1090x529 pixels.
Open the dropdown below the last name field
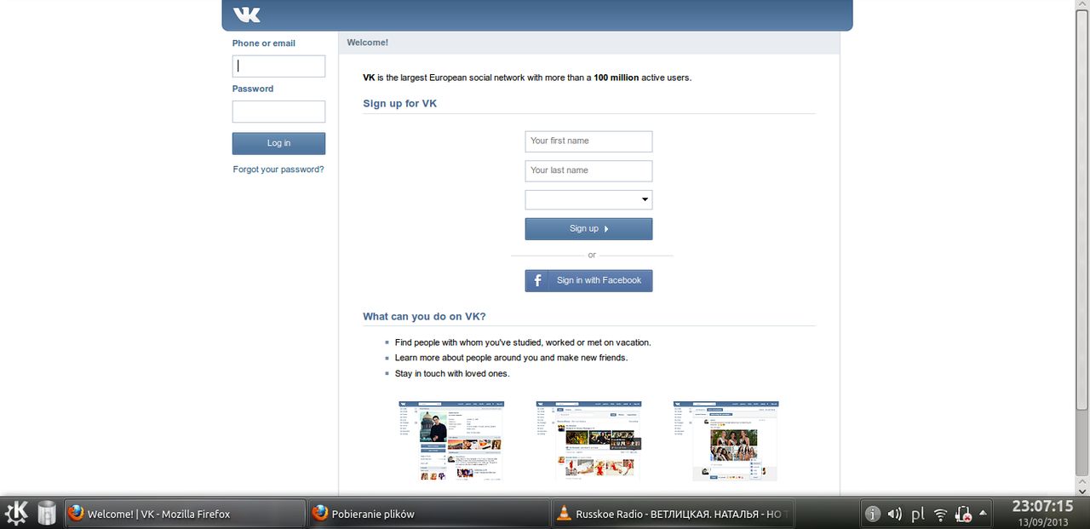588,200
